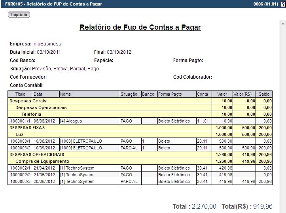Select the DESPESAS FIXAS group row

pyautogui.click(x=27, y=128)
